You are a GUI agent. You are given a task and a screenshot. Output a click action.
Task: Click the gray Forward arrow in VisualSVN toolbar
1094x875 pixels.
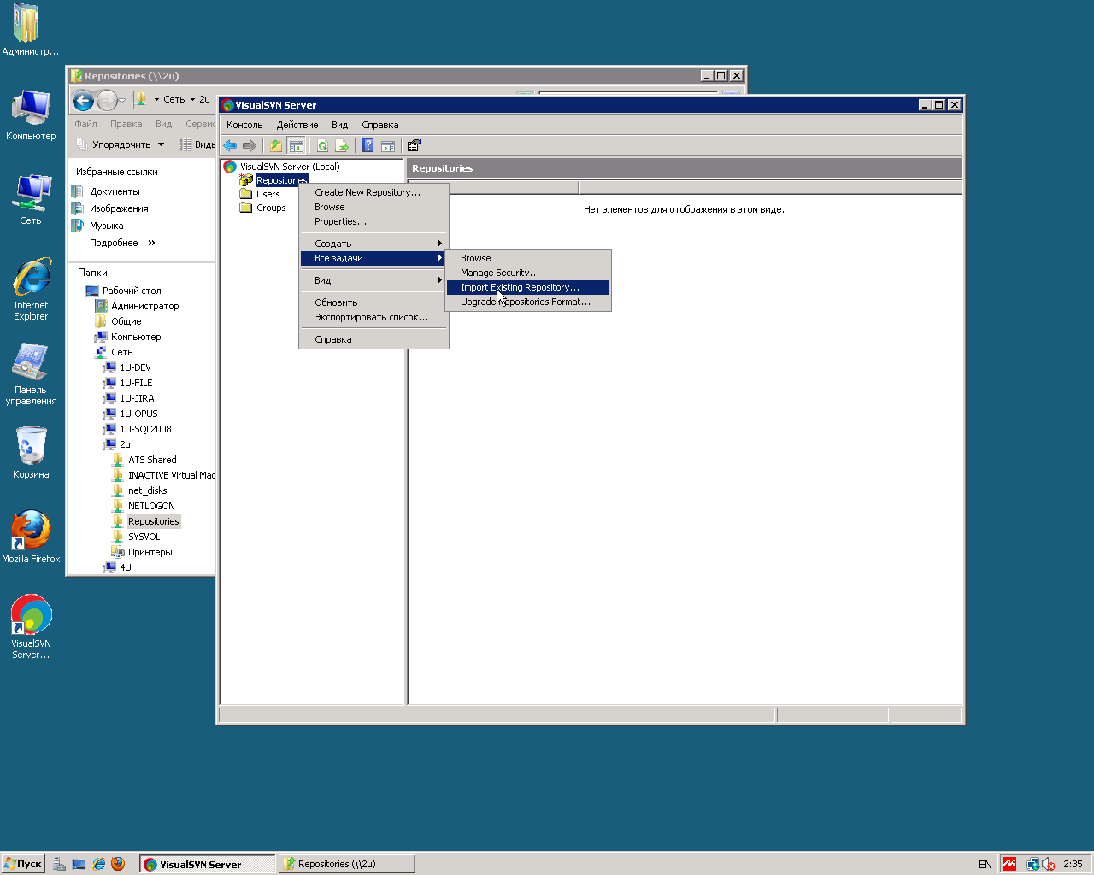[250, 145]
